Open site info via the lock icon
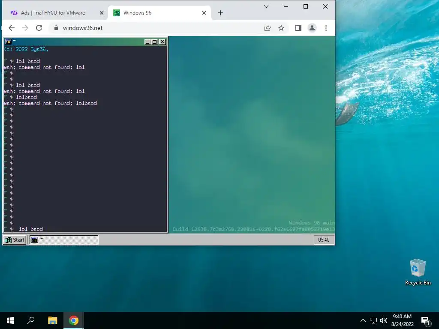This screenshot has height=329, width=439. [56, 28]
